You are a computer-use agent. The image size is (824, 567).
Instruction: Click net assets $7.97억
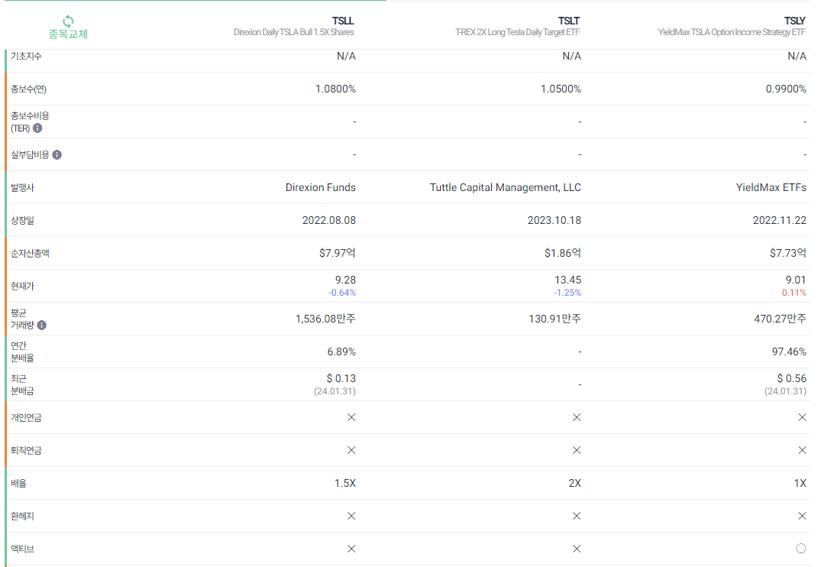[338, 253]
